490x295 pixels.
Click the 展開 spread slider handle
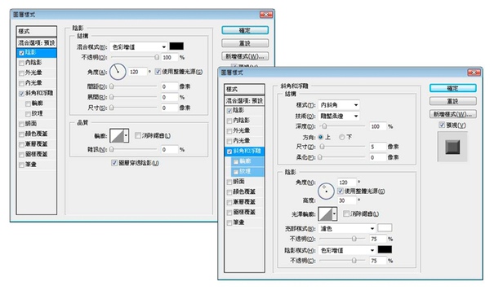click(x=112, y=97)
